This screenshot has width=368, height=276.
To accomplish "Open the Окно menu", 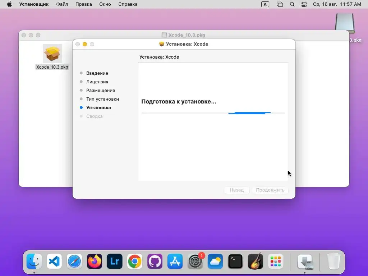I will click(x=105, y=4).
